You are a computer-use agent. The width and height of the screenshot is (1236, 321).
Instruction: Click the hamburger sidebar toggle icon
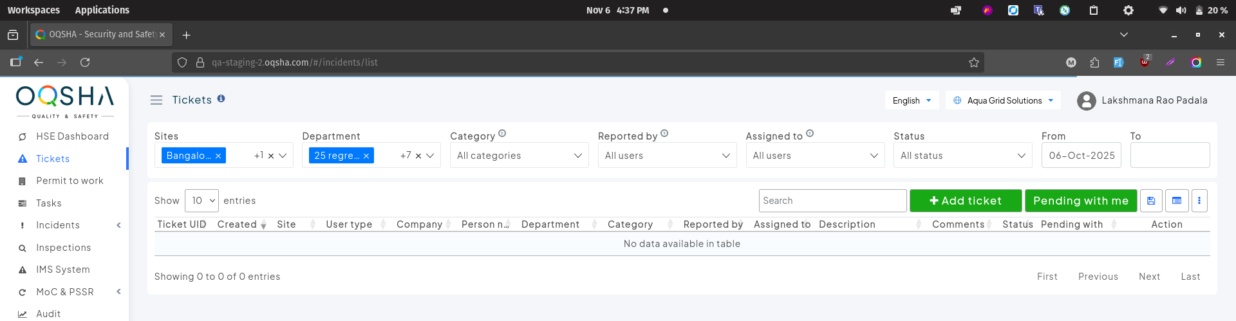pos(156,100)
